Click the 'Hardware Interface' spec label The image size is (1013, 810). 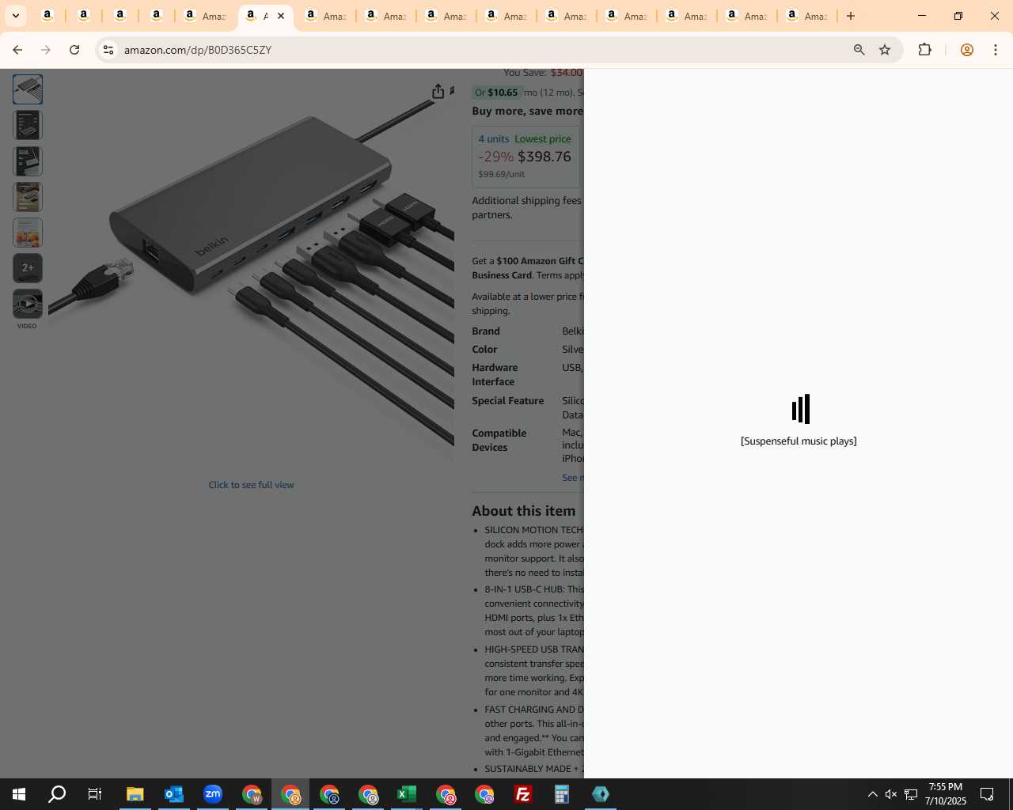[495, 375]
